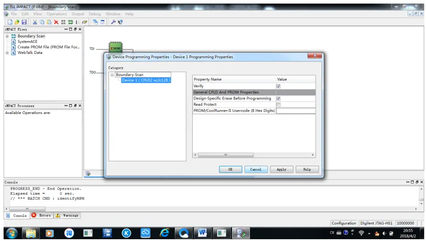The height and width of the screenshot is (241, 426).
Task: Click the Digilent JTAG-HS1 status entry
Action: (x=376, y=223)
